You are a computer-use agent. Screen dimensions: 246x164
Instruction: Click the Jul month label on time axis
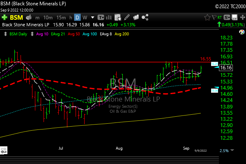pyautogui.click(x=61, y=148)
